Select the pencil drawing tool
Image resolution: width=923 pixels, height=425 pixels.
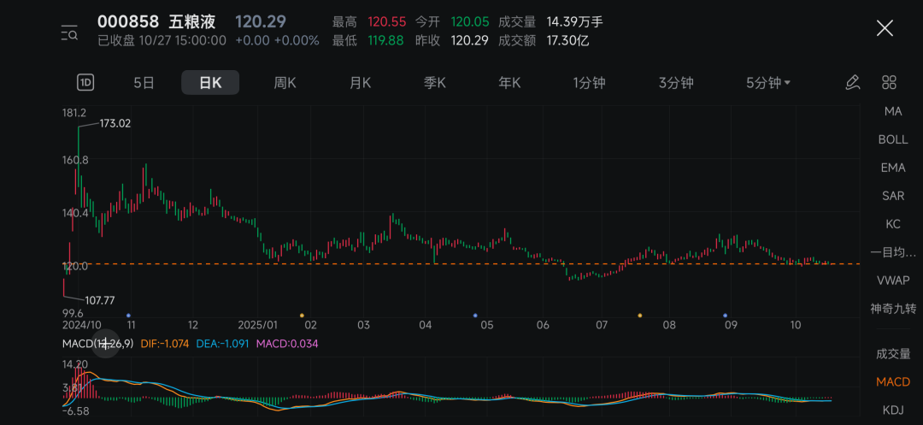coord(852,83)
